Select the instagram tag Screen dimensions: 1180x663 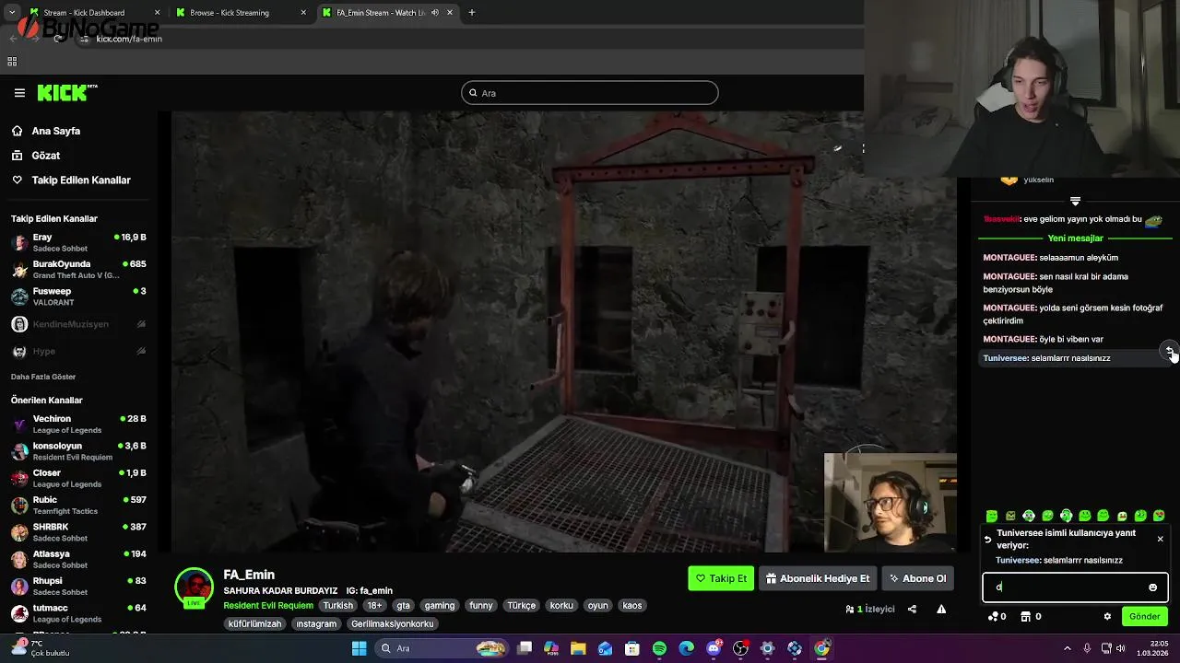[x=316, y=623]
